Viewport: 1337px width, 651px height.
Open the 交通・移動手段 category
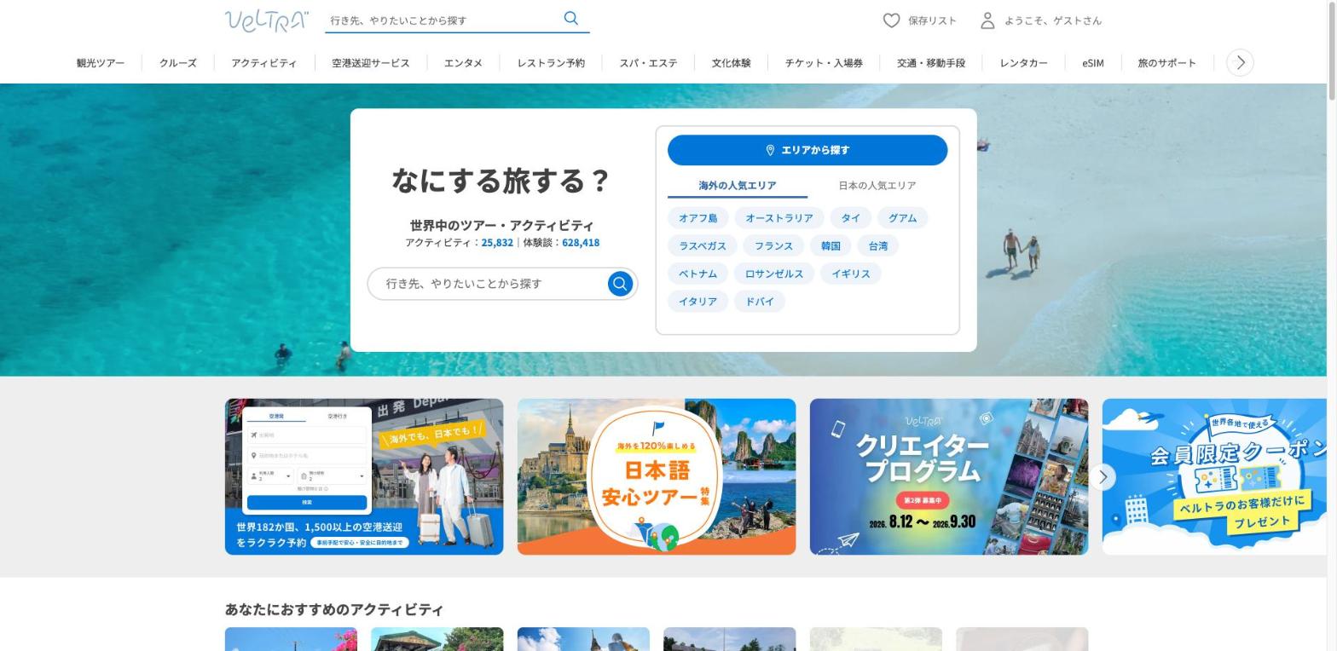(x=931, y=63)
